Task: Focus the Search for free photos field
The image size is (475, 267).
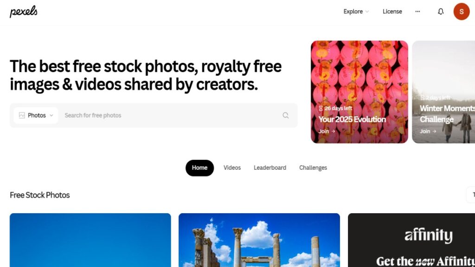Action: tap(170, 115)
